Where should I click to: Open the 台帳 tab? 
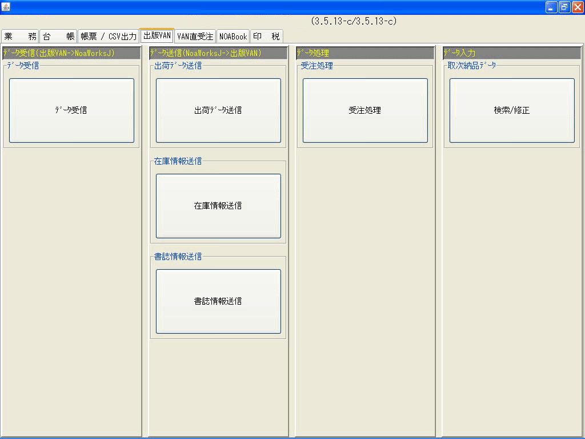click(x=59, y=35)
